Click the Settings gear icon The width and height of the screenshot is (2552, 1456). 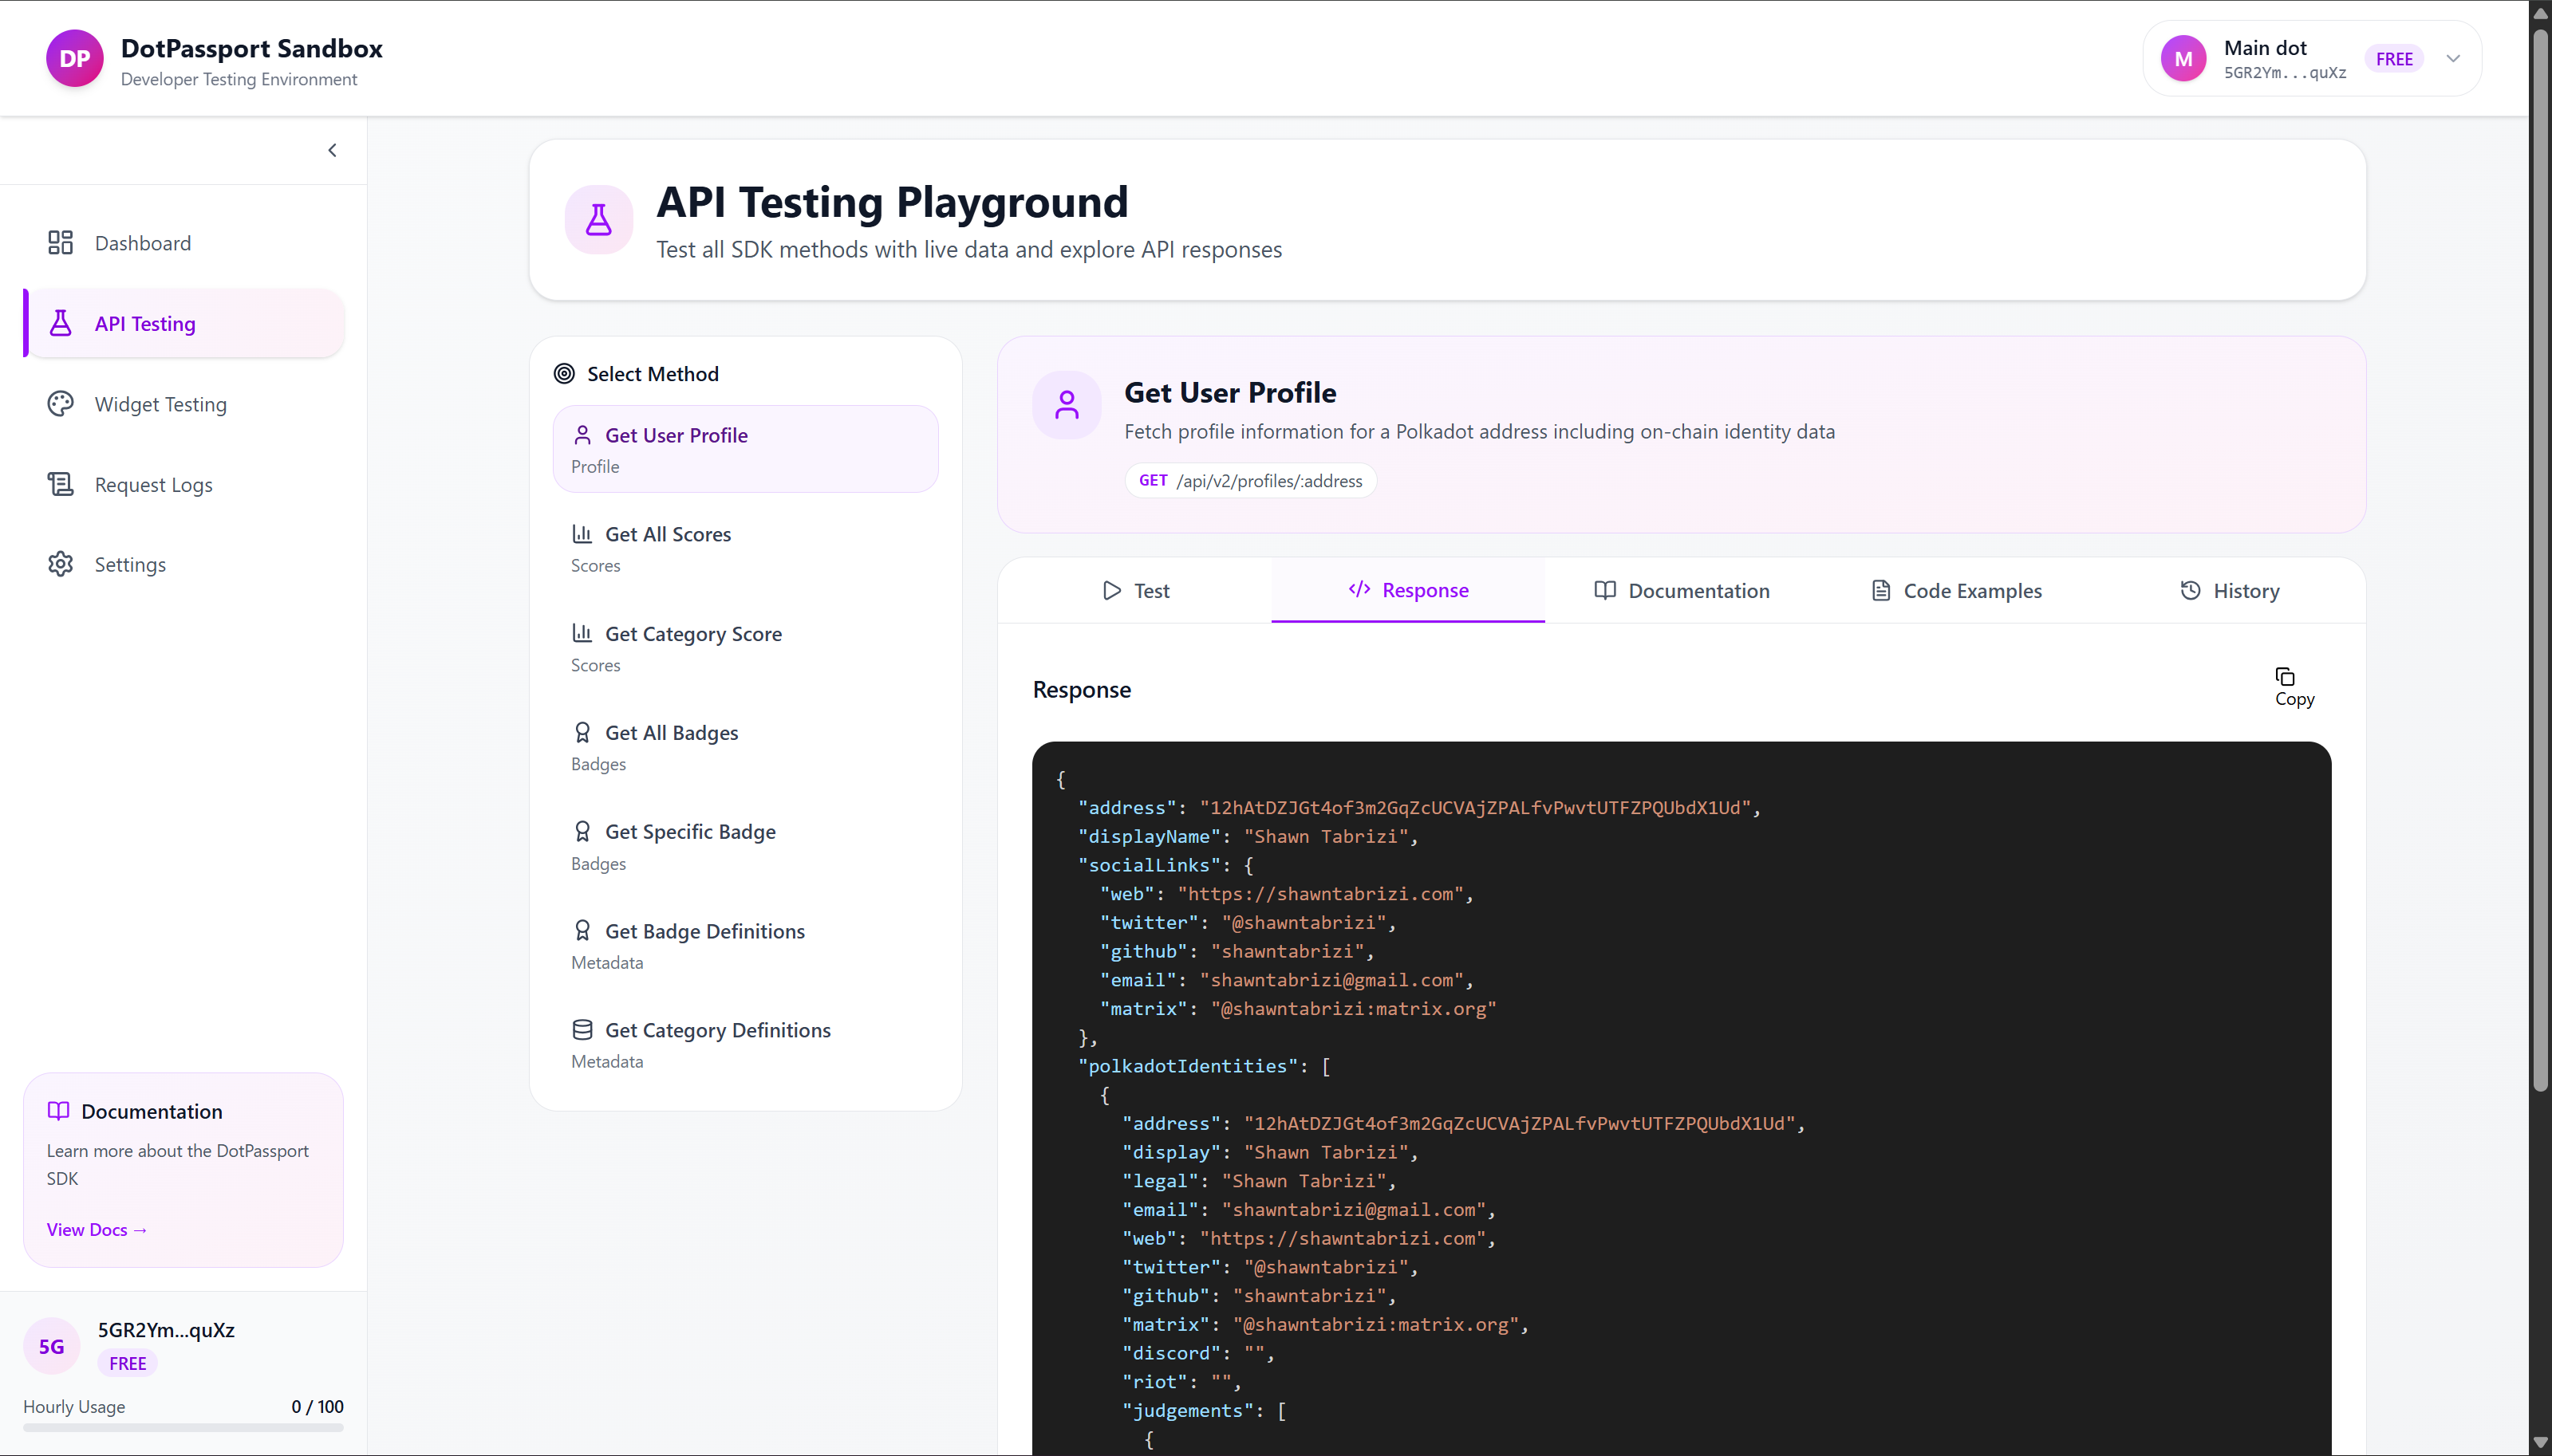click(60, 564)
